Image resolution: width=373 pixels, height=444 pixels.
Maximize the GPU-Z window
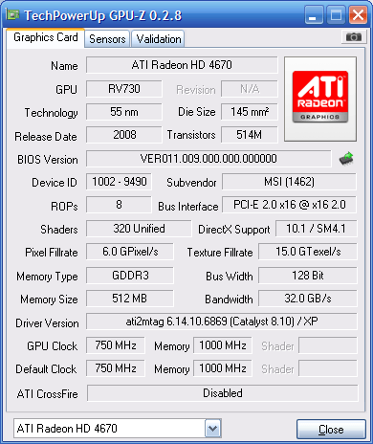click(336, 14)
